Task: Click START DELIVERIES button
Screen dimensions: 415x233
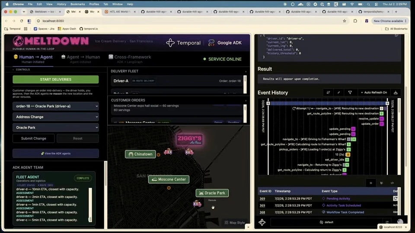Action: (56, 79)
